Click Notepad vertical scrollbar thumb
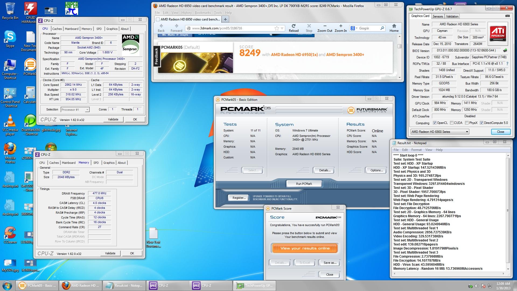The image size is (517, 291). point(508,210)
